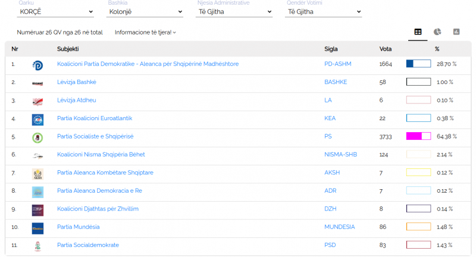Viewport: 476px width, 257px height.
Task: Open Partia Socialiste e Shqipërisë link
Action: coord(95,136)
